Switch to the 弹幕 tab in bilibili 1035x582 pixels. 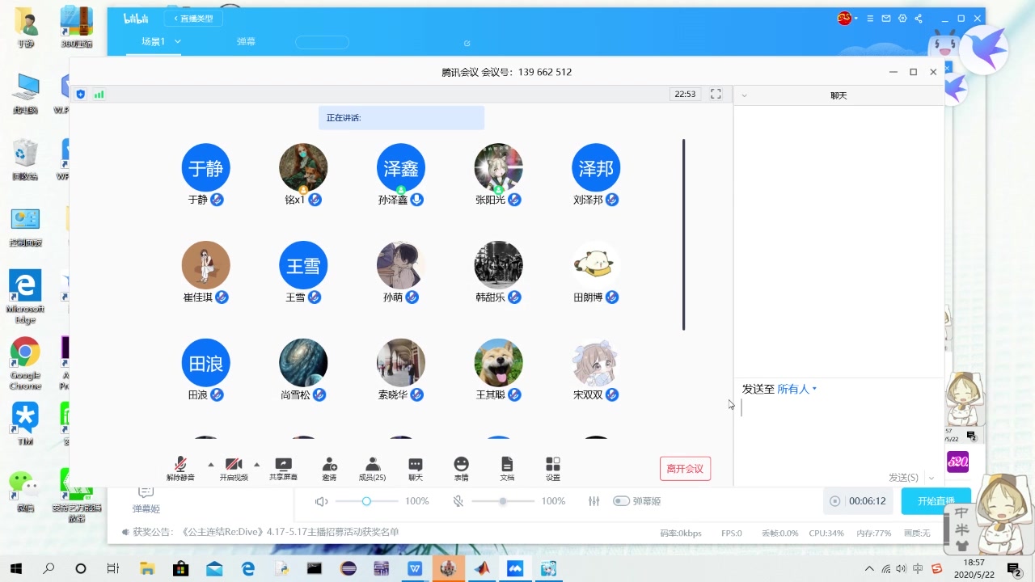point(246,41)
